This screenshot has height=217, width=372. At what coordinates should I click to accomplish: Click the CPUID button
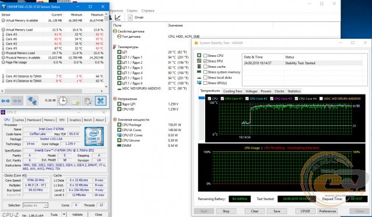(x=305, y=211)
